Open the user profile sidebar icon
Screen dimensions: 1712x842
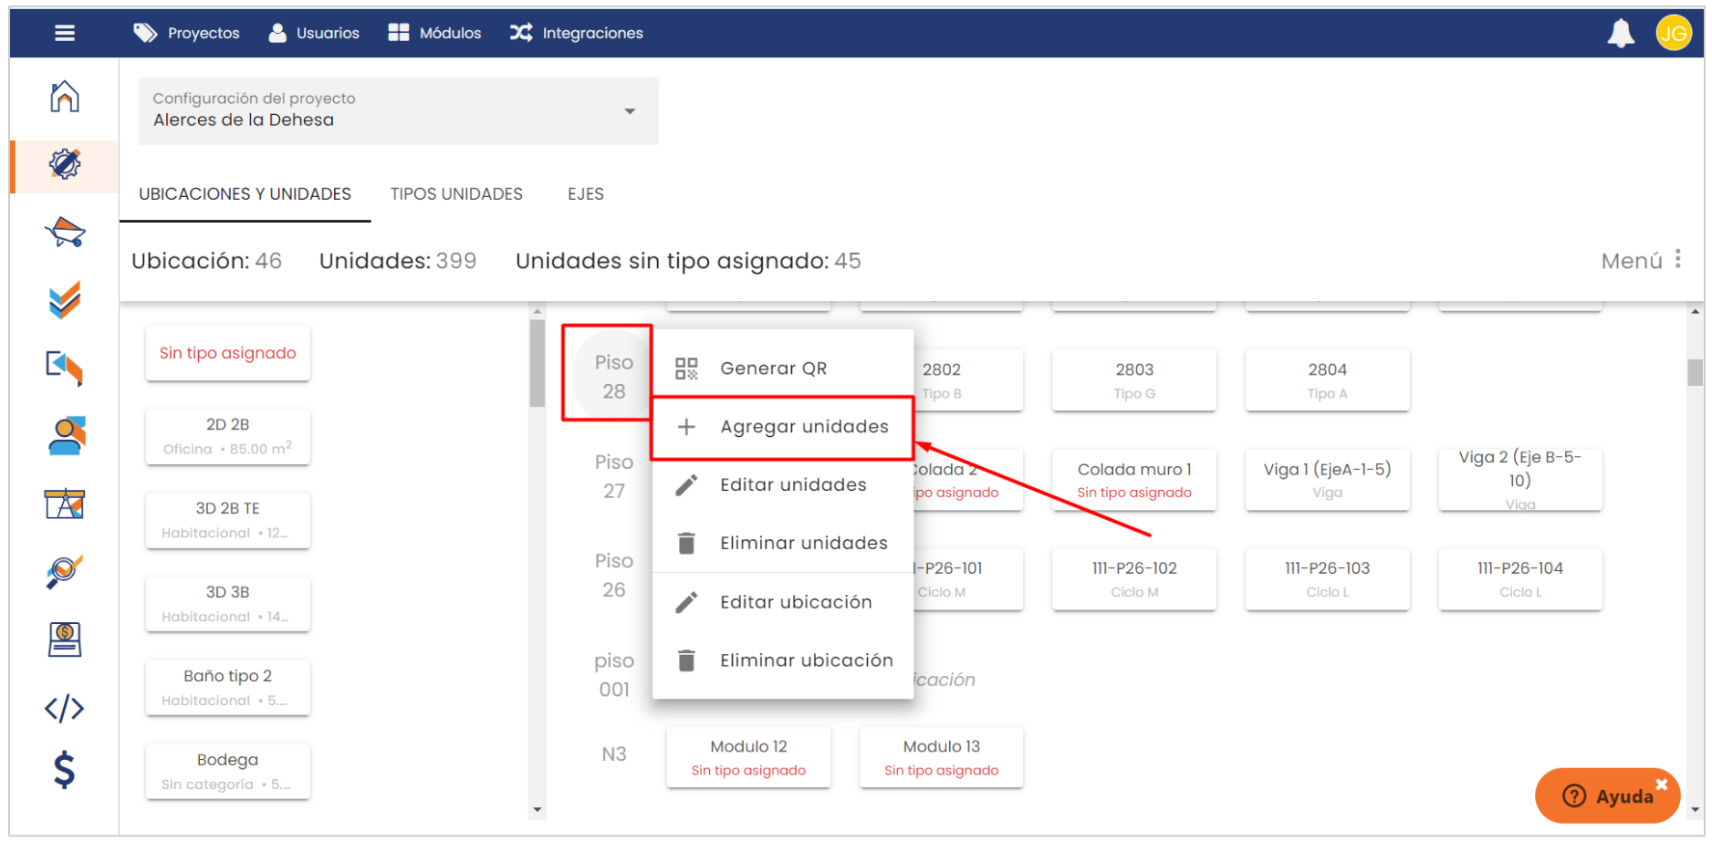click(x=64, y=436)
